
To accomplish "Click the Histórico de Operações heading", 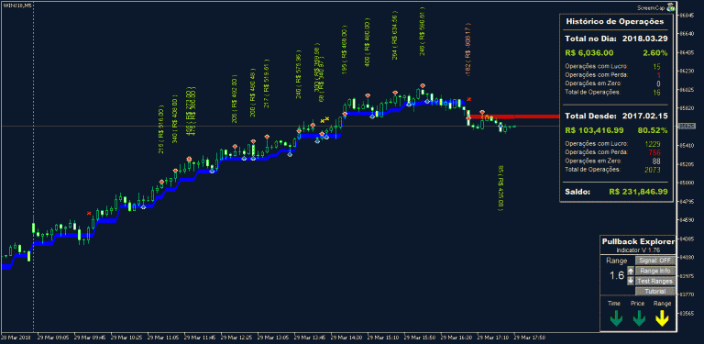I will (615, 21).
